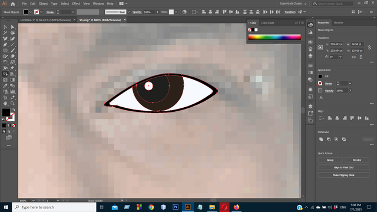Select the Gradient tool
This screenshot has height=212, width=377.
[x=12, y=80]
